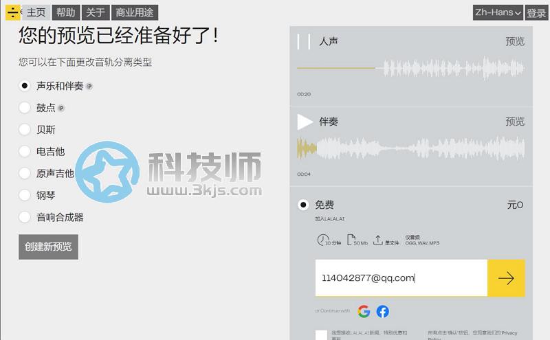Tick the LALAL.AI news subscription checkbox
This screenshot has height=340, width=550.
pos(321,335)
